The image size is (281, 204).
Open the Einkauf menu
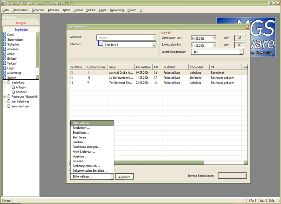click(x=78, y=10)
